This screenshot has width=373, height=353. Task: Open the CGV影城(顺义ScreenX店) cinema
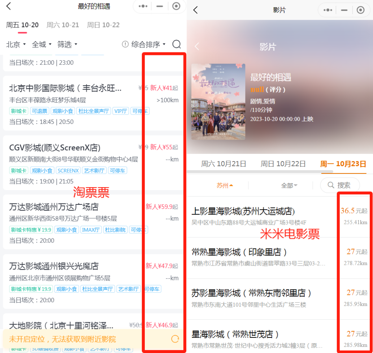click(x=93, y=163)
